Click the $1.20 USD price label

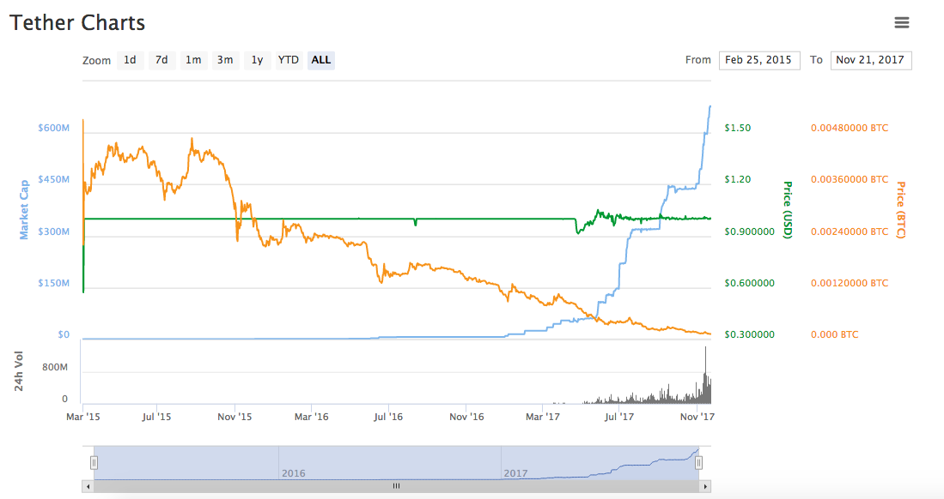(738, 180)
